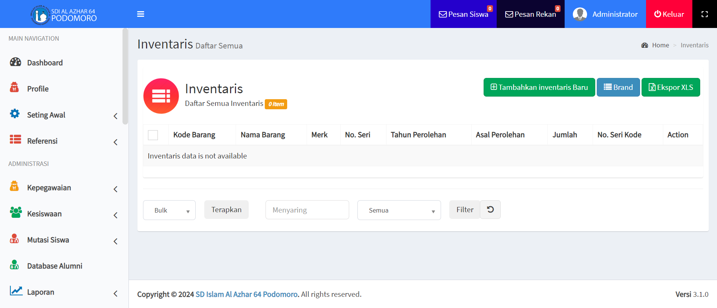Click the hamburger sidebar toggle icon
Screen dimensions: 717x308
click(x=140, y=14)
